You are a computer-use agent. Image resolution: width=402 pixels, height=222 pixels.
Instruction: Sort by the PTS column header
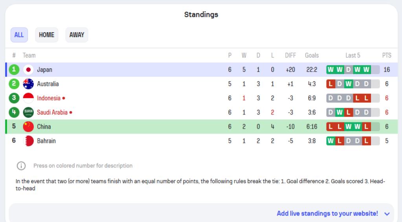coord(387,55)
